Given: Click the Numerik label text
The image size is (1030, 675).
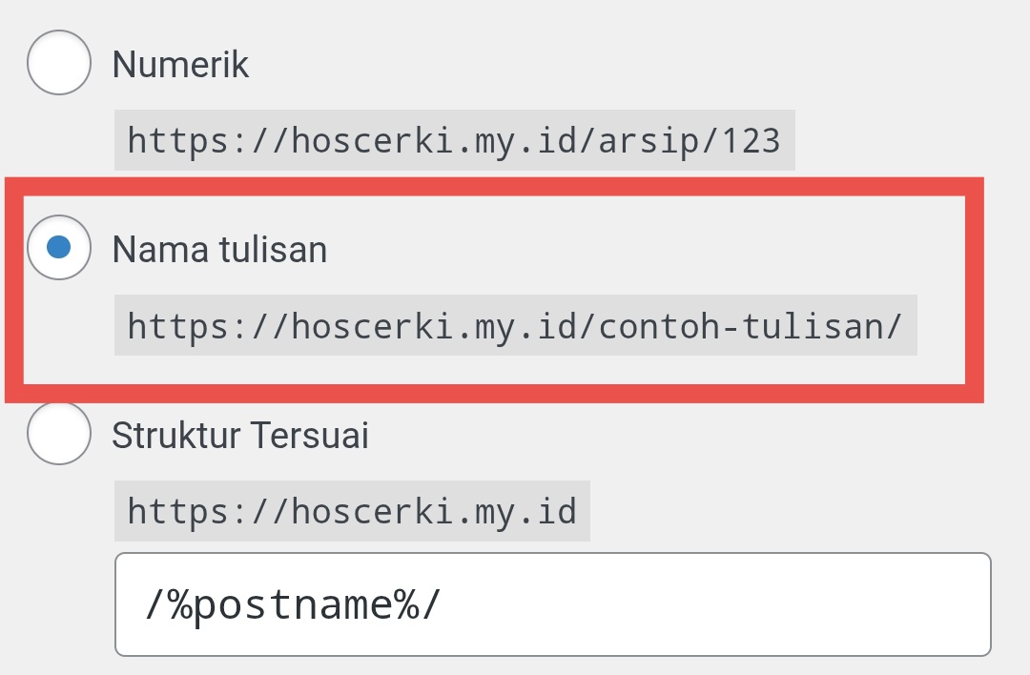Looking at the screenshot, I should pyautogui.click(x=179, y=63).
